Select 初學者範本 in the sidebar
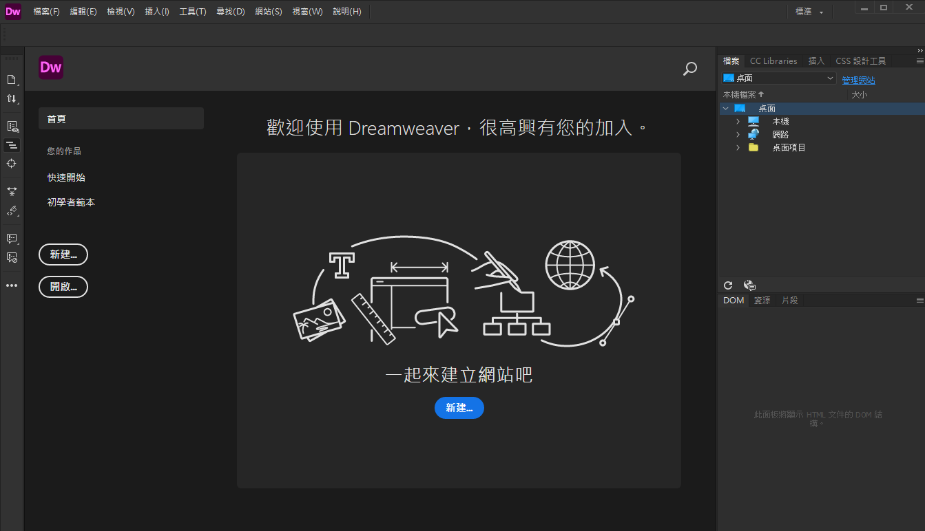The image size is (925, 531). tap(71, 202)
